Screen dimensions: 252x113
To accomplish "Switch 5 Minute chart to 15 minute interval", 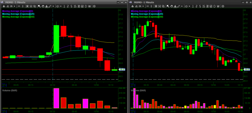I will [75, 6].
